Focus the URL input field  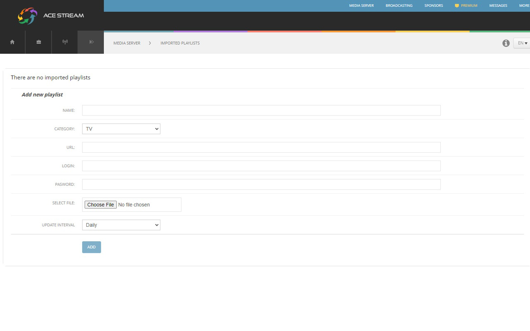[x=261, y=147]
